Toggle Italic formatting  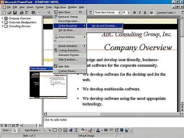coord(140,13)
